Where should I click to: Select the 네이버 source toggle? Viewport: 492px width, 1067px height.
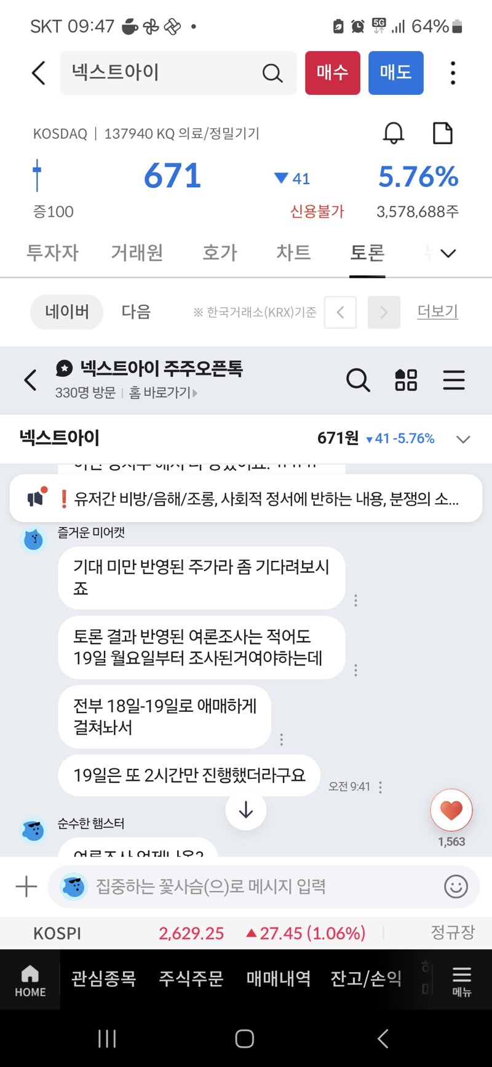(x=66, y=312)
